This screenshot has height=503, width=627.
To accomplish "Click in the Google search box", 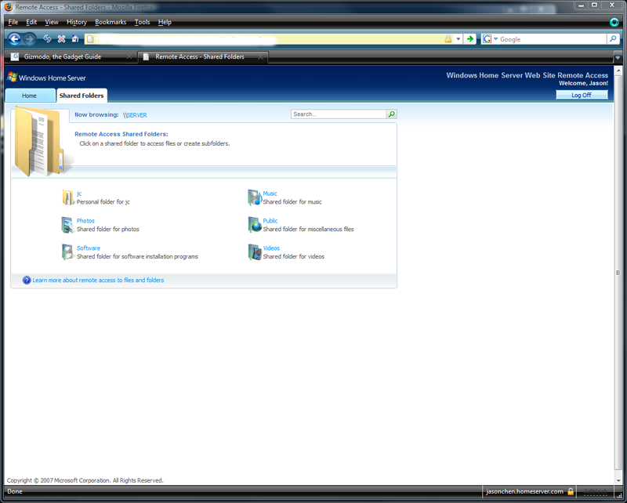I will 553,39.
